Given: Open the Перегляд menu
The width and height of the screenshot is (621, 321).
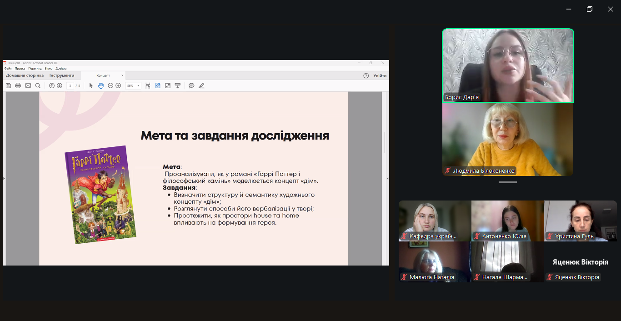Looking at the screenshot, I should tap(35, 68).
